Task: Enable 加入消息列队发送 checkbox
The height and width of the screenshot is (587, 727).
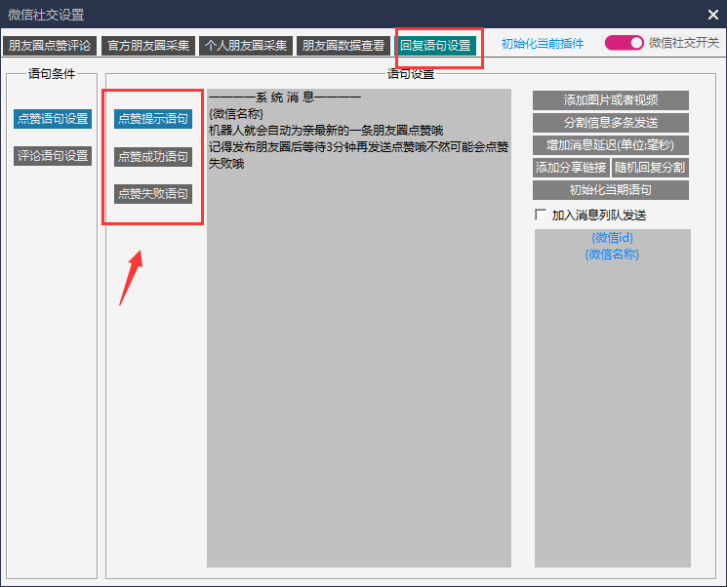Action: coord(541,215)
